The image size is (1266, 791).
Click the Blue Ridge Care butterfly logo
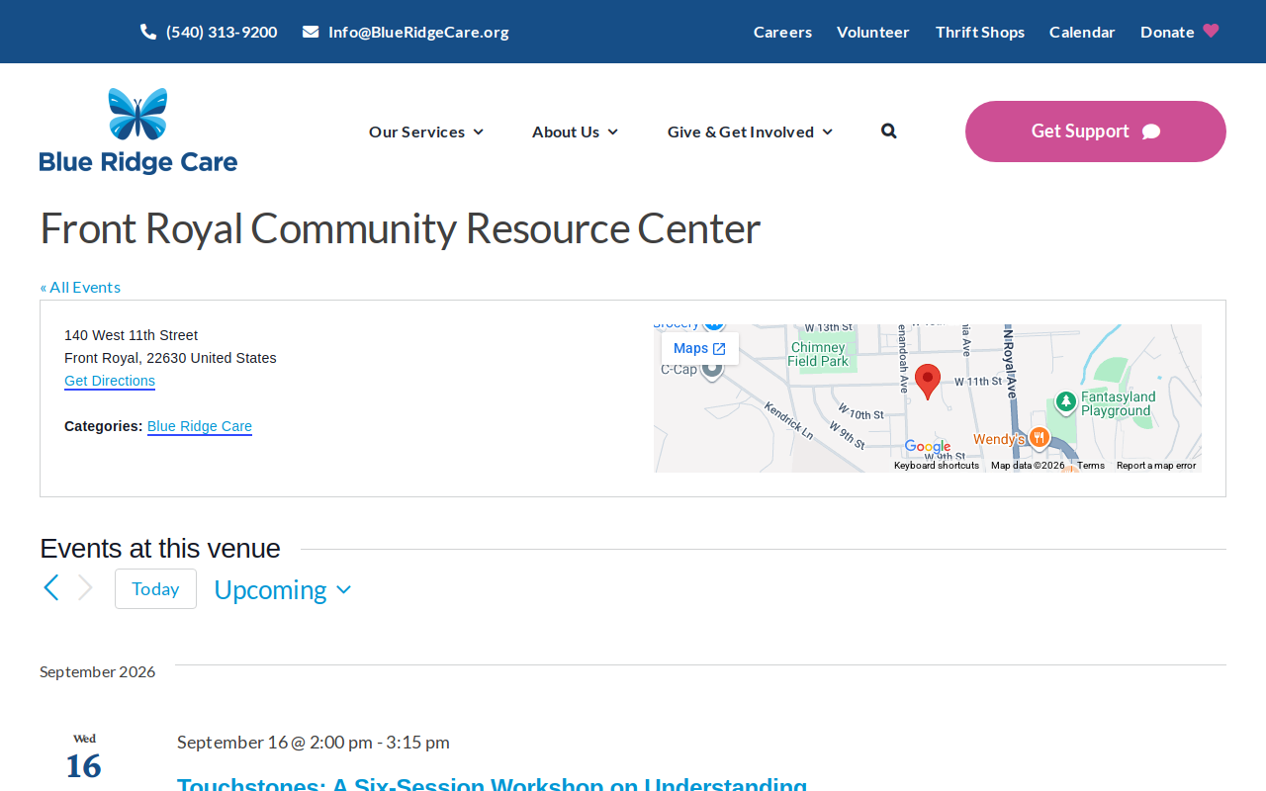tap(138, 132)
